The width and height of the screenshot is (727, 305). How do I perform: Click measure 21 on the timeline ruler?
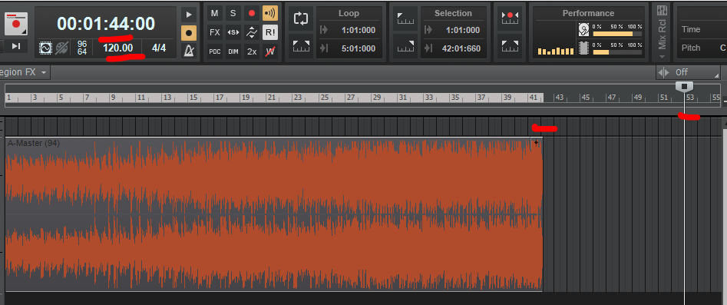click(271, 98)
